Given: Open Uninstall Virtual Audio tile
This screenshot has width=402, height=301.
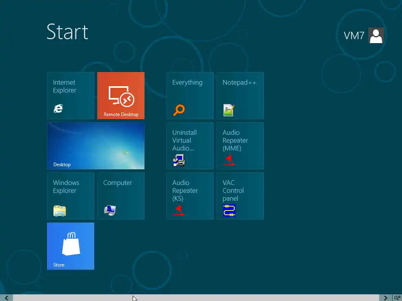Looking at the screenshot, I should point(190,146).
